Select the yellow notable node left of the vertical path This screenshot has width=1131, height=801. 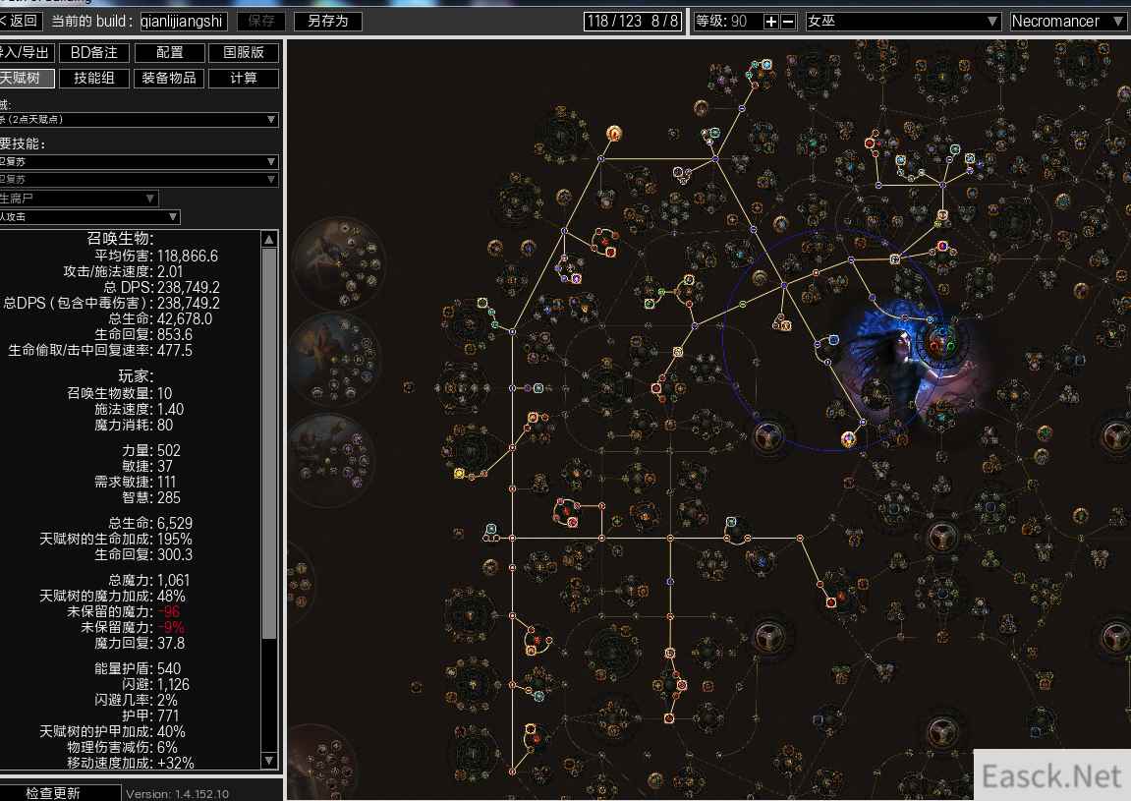[x=459, y=474]
